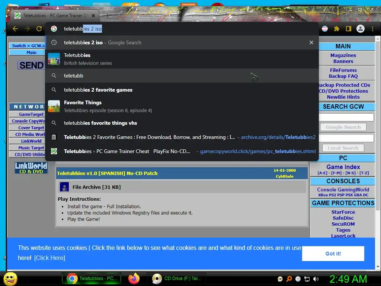Click the Teletubbies thumbnail in suggestions
This screenshot has width=381, height=286.
click(x=54, y=59)
